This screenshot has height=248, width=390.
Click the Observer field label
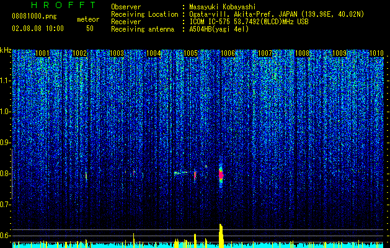click(x=126, y=7)
